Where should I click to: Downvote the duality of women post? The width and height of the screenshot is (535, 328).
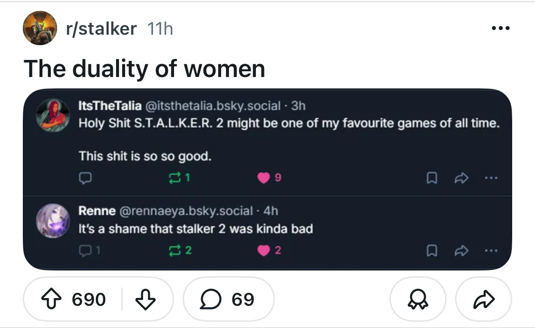click(145, 299)
